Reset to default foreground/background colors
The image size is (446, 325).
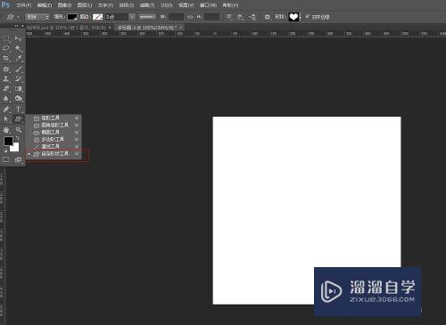pyautogui.click(x=5, y=150)
